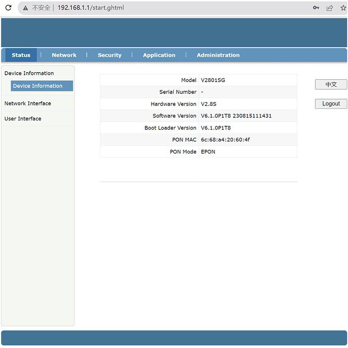Open the Security tab
Viewport: 348px width, 348px height.
click(109, 55)
